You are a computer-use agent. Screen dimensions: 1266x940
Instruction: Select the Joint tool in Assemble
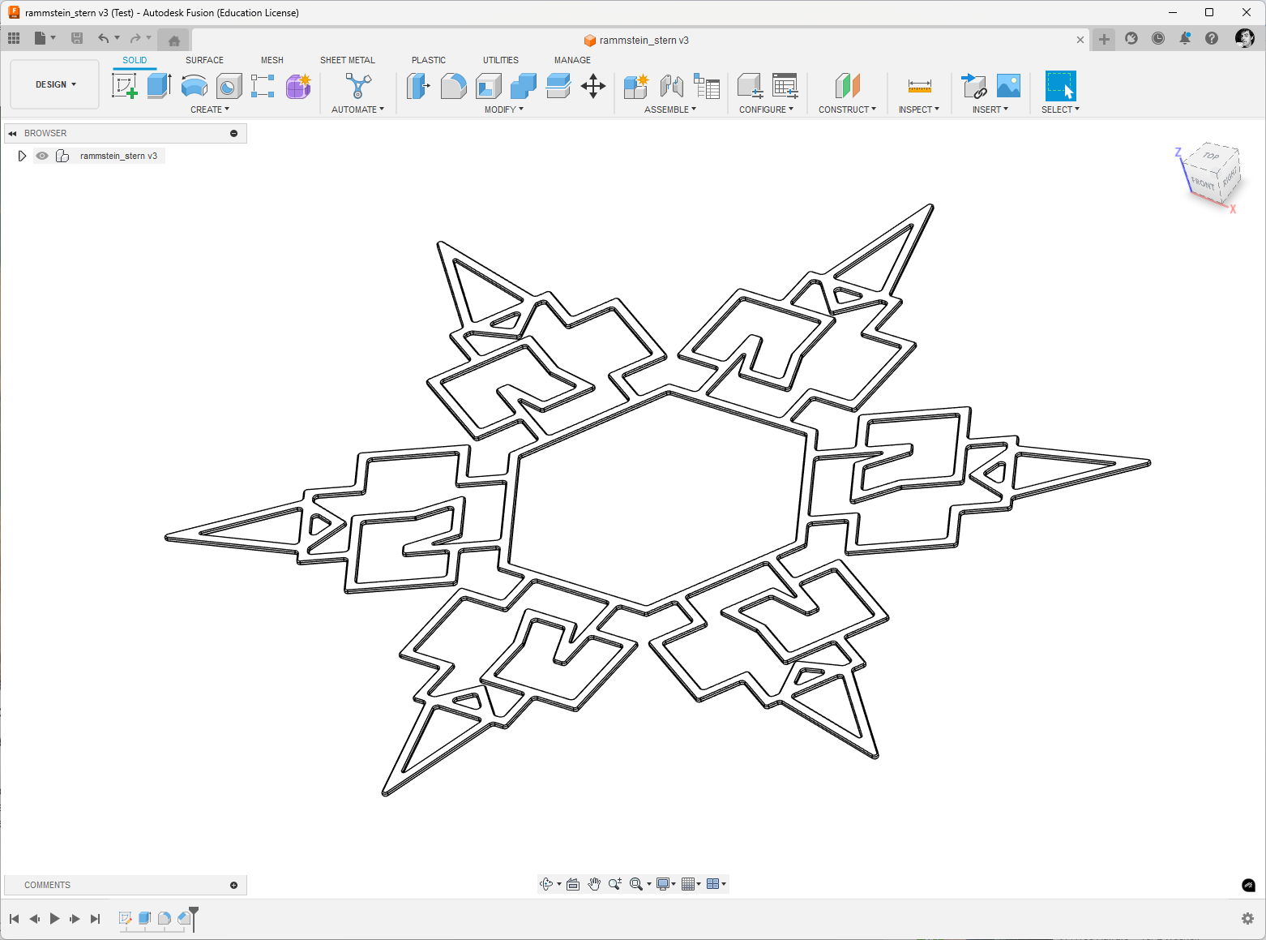point(671,85)
